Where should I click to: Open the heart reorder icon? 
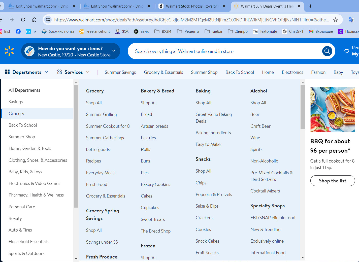point(347,51)
